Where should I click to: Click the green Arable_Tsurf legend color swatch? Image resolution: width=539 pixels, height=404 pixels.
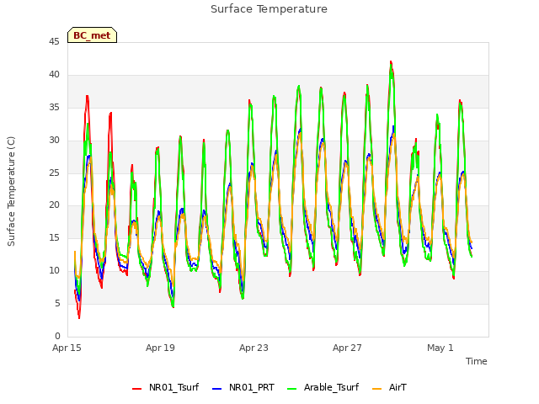point(292,389)
